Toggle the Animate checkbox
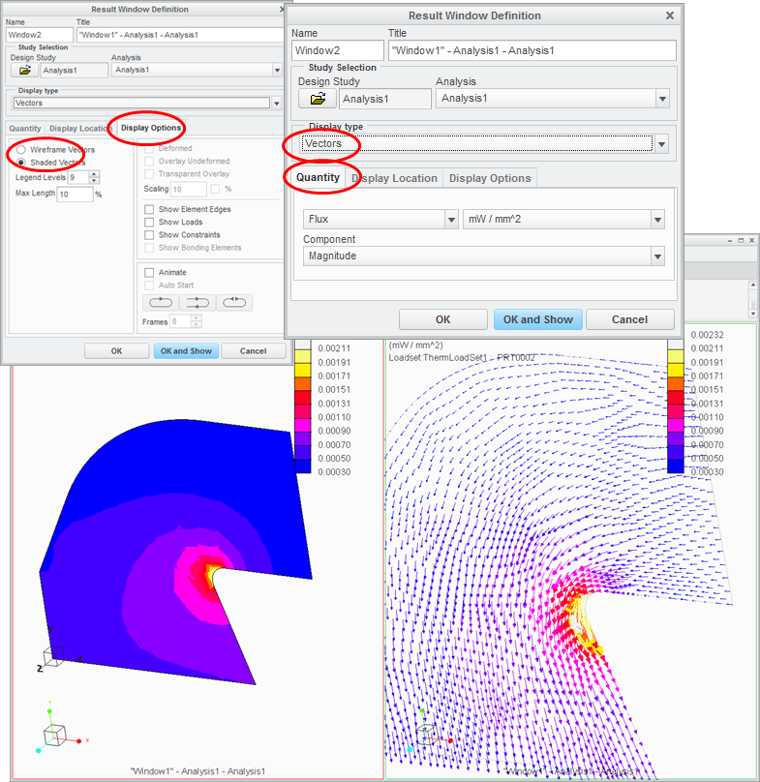This screenshot has height=782, width=760. tap(149, 272)
